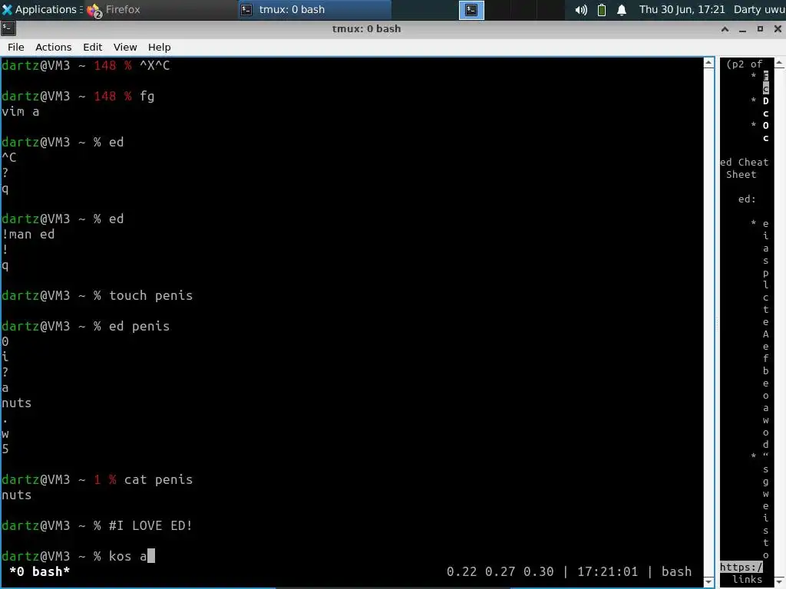The height and width of the screenshot is (589, 786).
Task: Click the terminal window menu icon in title bar
Action: tap(8, 28)
